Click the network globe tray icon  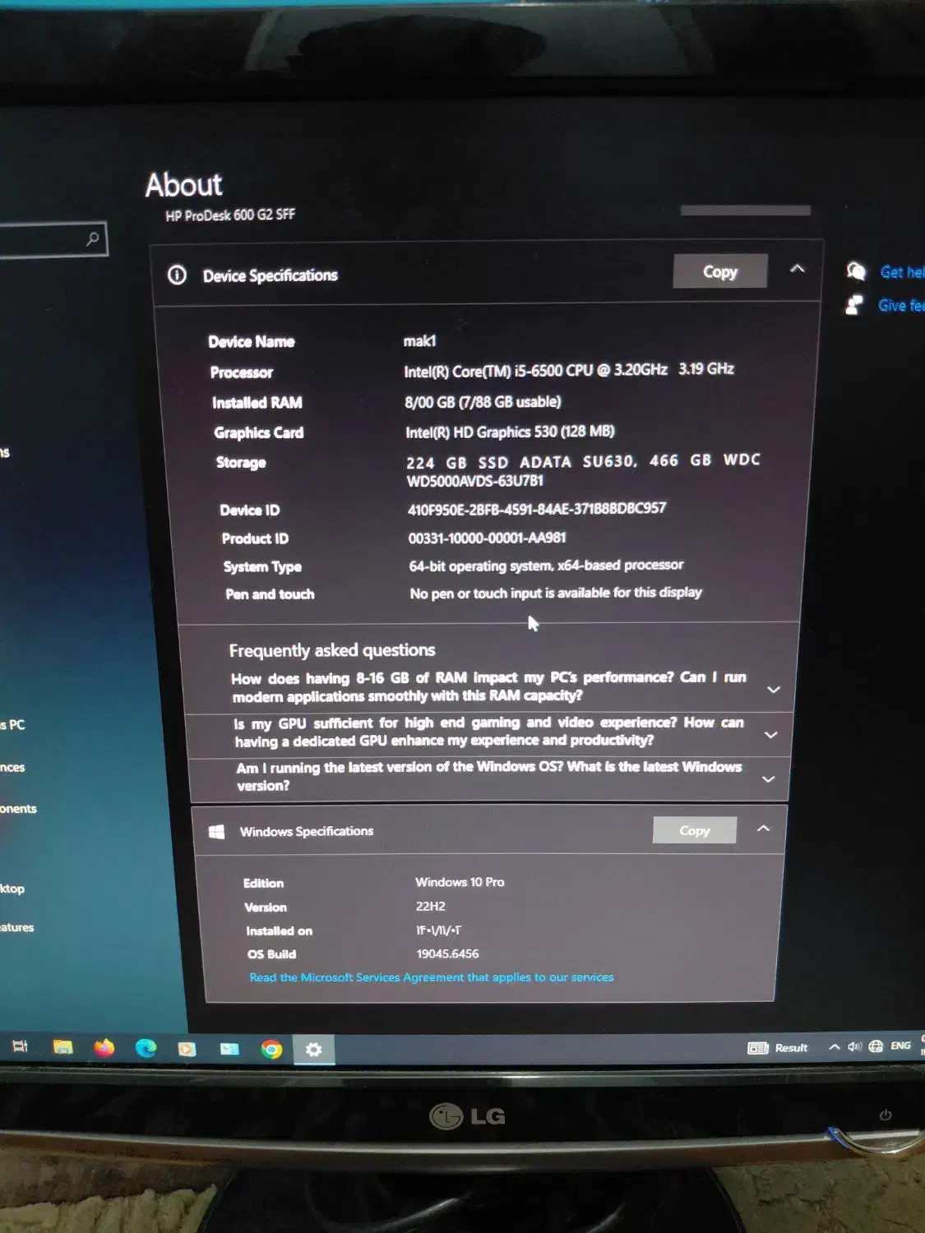876,1046
